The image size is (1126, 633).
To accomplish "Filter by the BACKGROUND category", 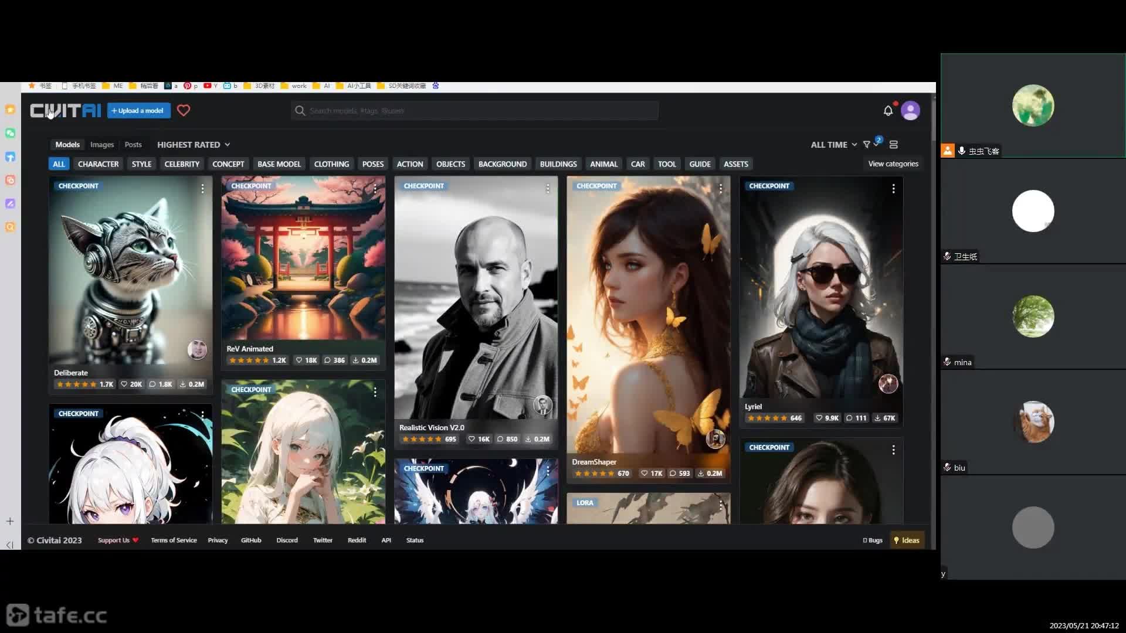I will coord(503,164).
